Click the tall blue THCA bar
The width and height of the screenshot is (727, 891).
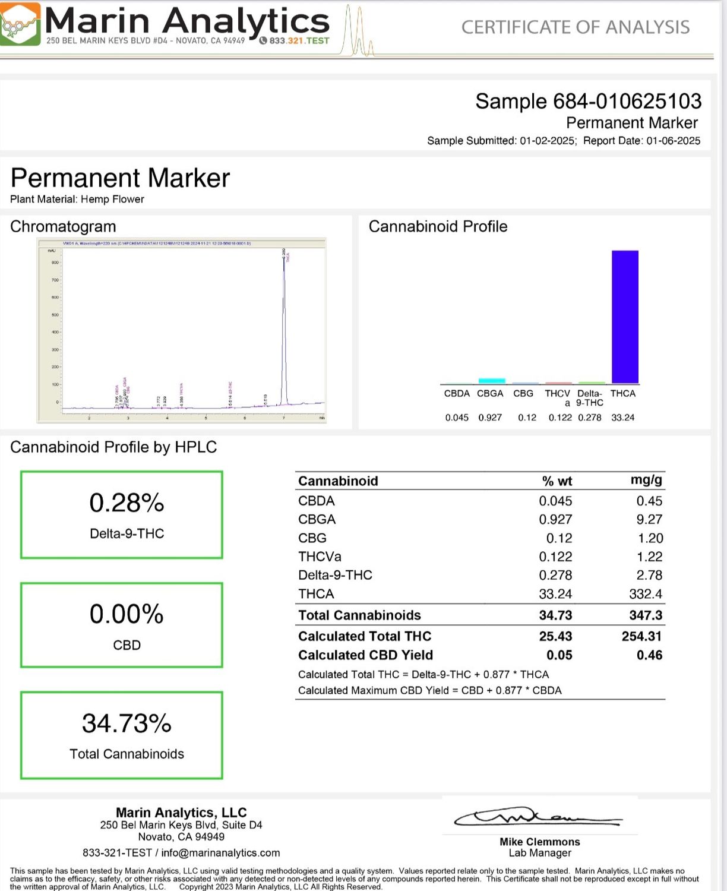click(625, 317)
